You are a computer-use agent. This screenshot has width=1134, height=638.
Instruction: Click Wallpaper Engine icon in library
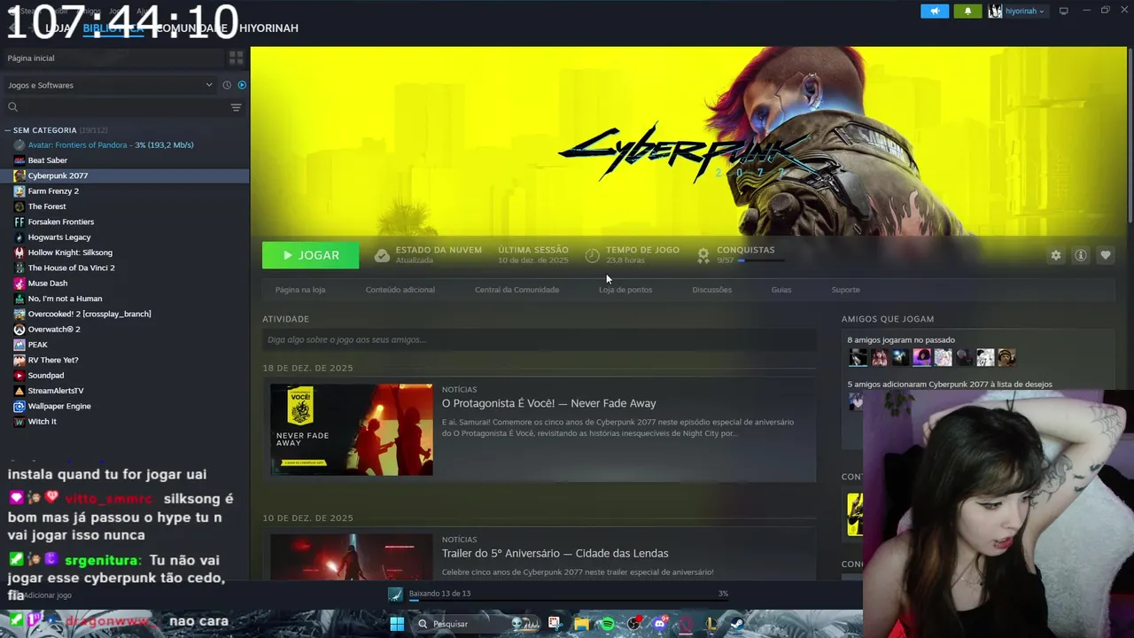coord(19,406)
